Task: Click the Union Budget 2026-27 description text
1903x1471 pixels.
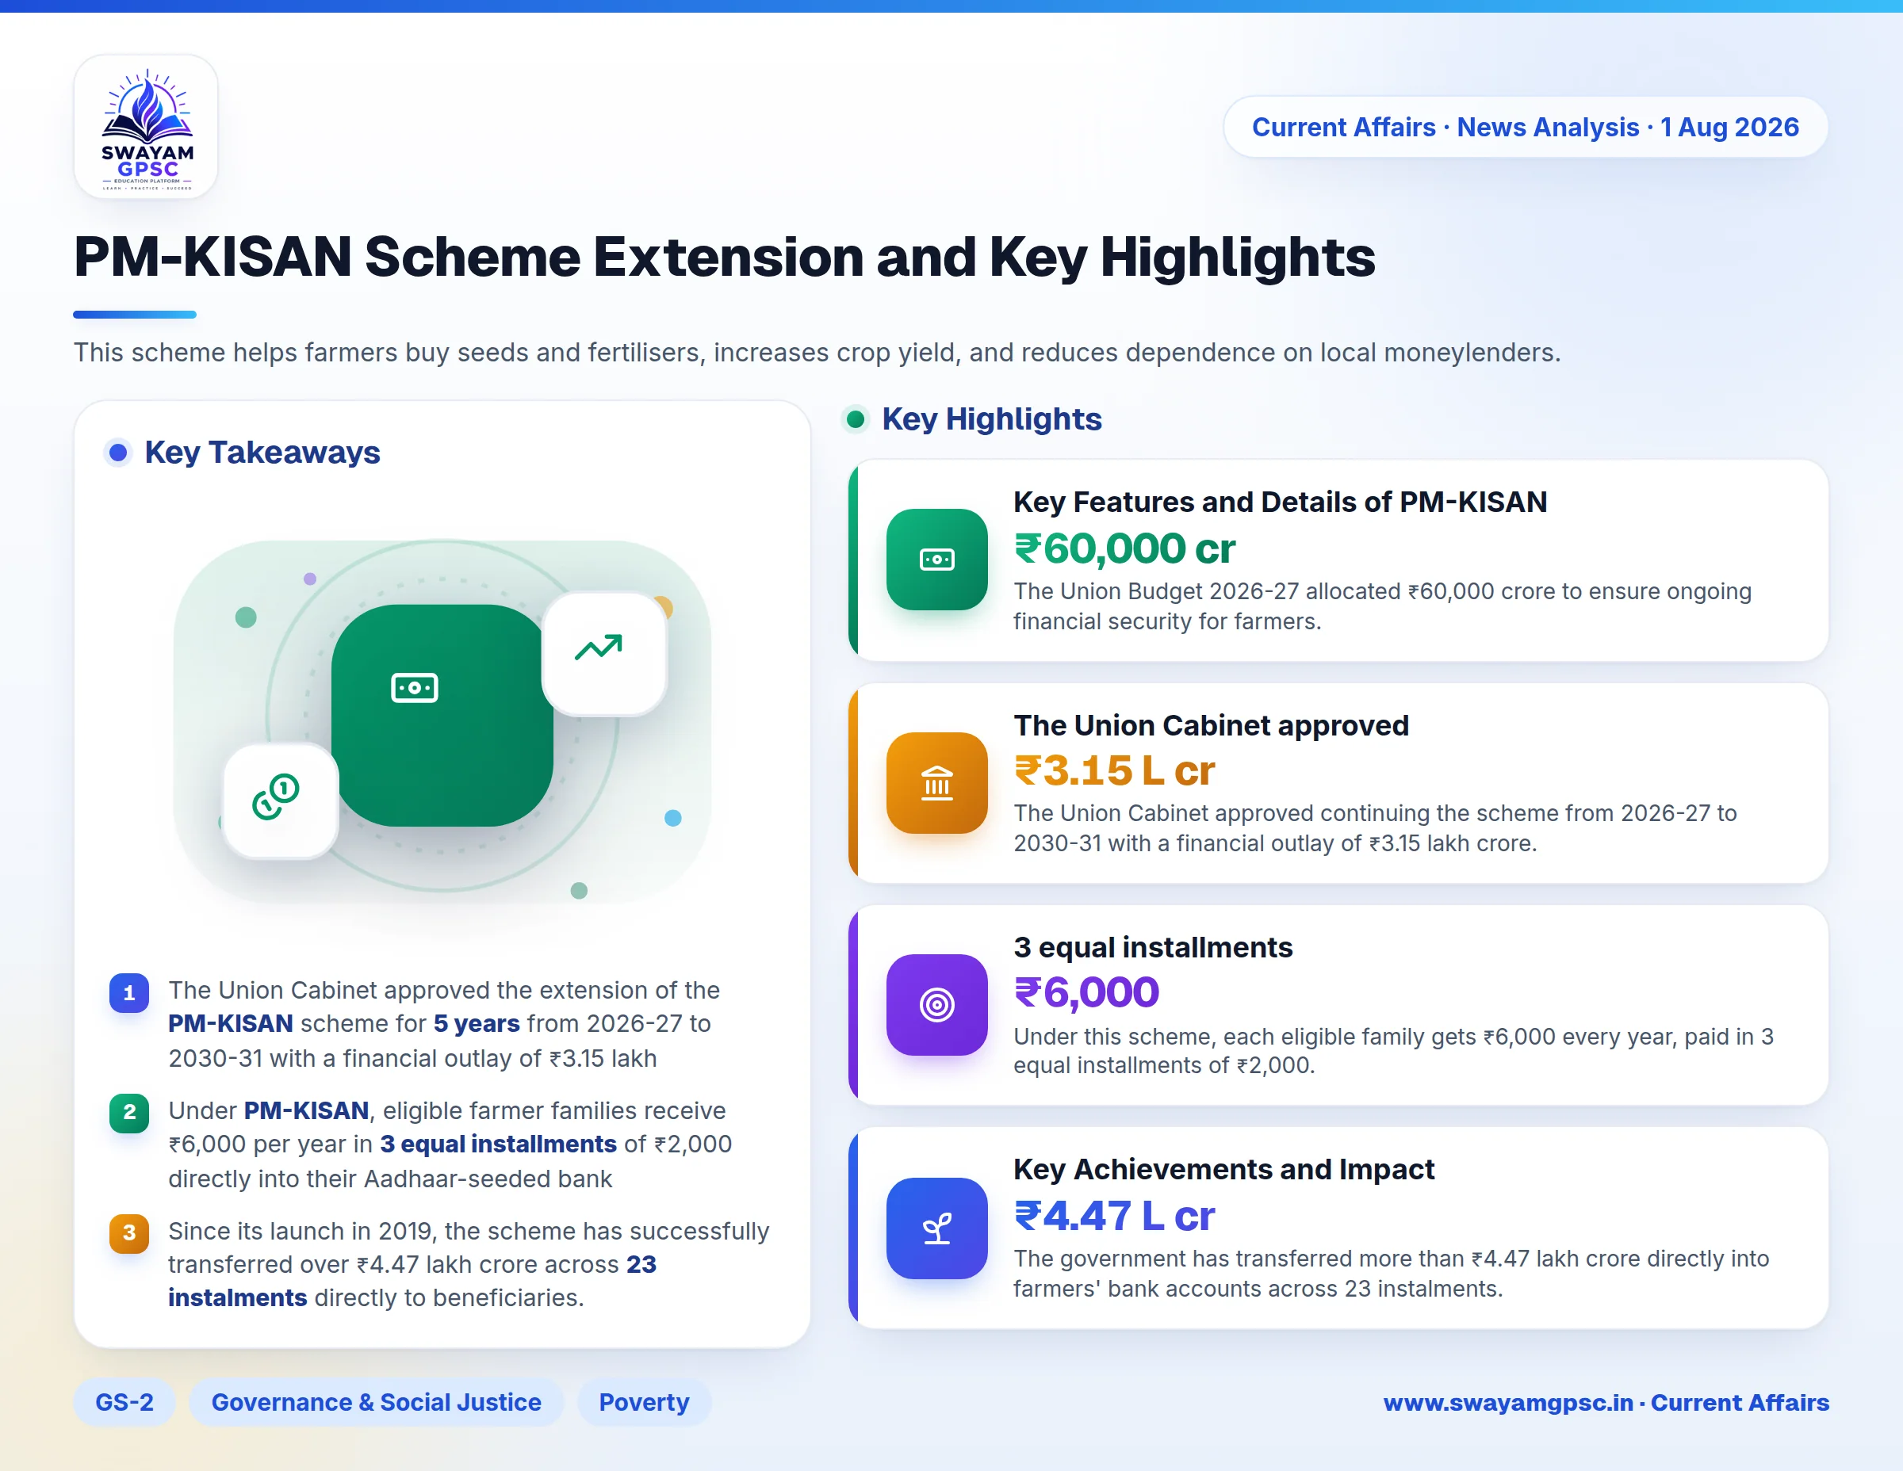Action: (1382, 606)
